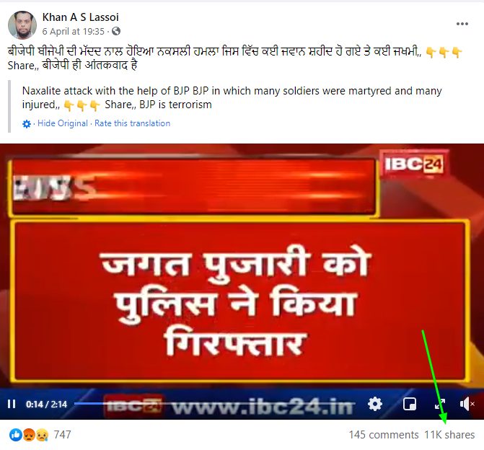Open the 747 reactions count

click(62, 435)
